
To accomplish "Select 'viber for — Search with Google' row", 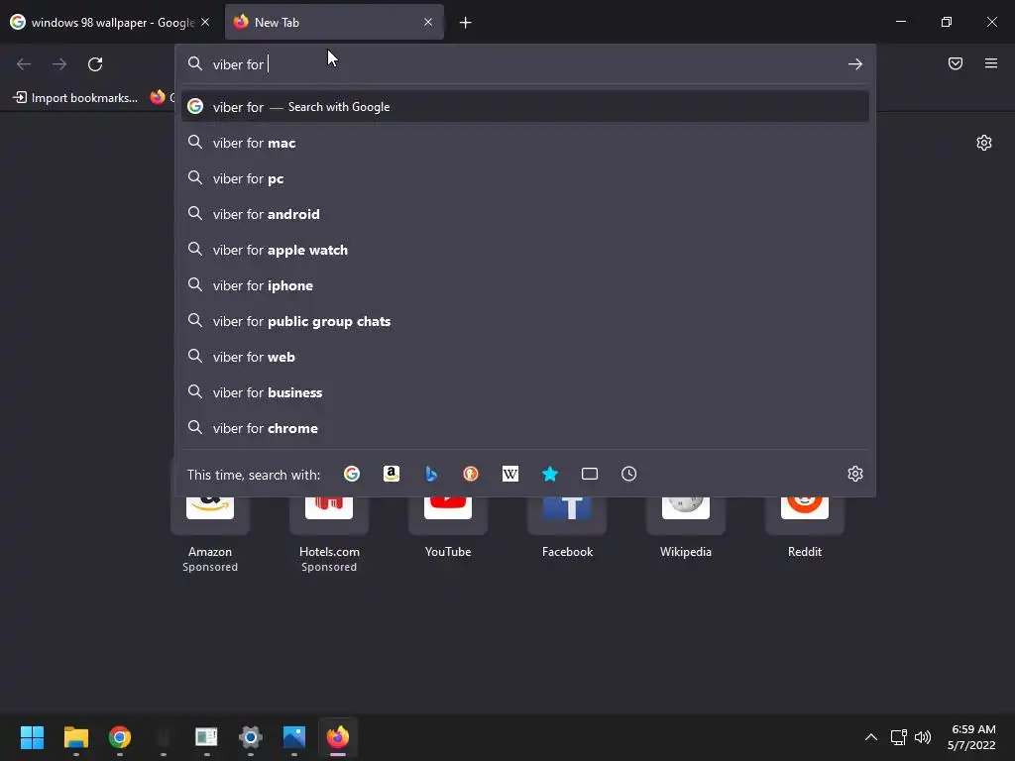I will tap(525, 107).
